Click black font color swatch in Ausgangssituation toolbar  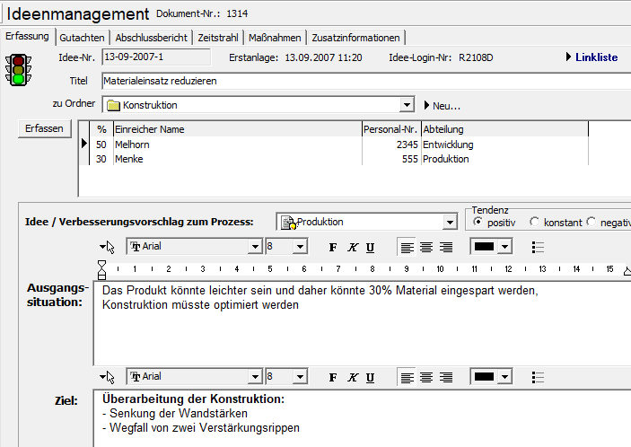(x=485, y=247)
